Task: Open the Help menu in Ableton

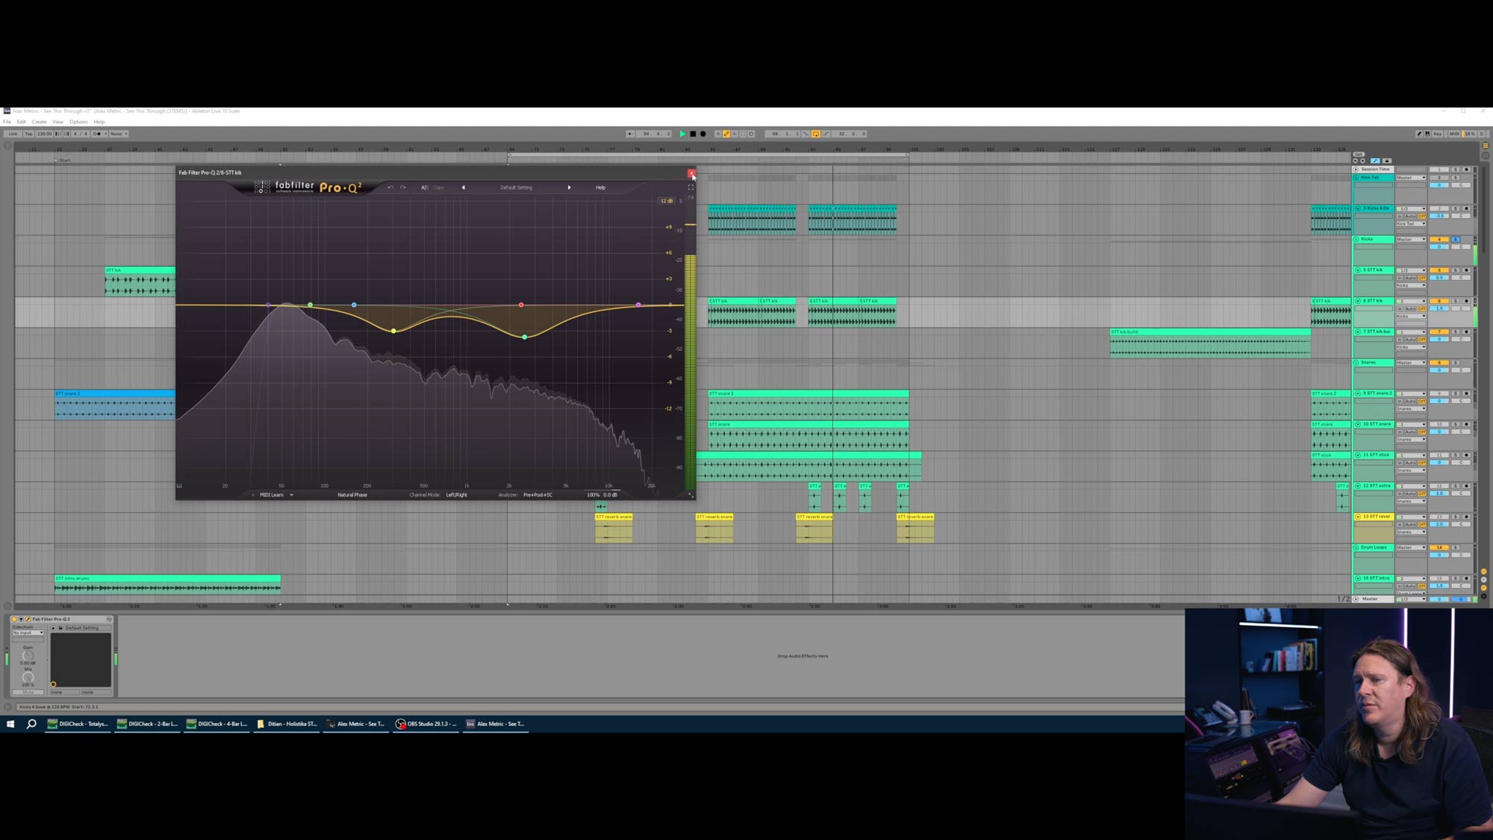Action: tap(99, 122)
